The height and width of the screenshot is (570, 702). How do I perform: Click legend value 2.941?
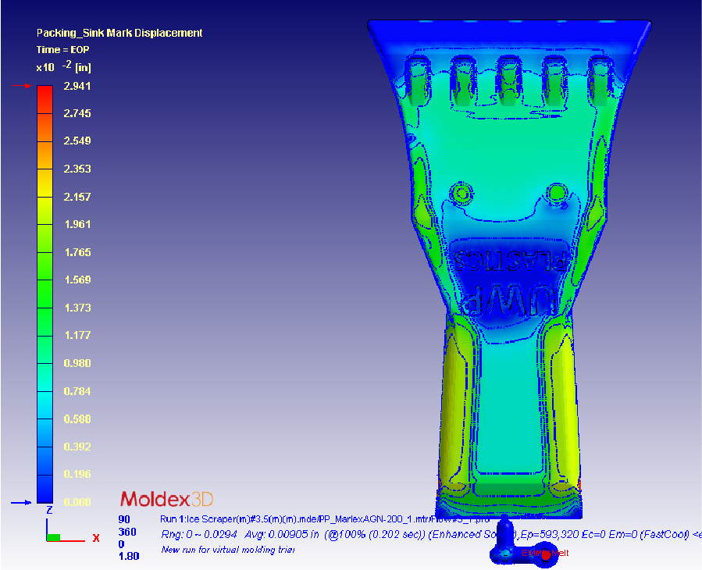point(77,86)
